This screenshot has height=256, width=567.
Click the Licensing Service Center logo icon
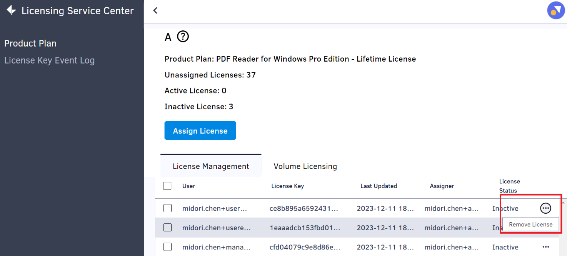tap(11, 10)
